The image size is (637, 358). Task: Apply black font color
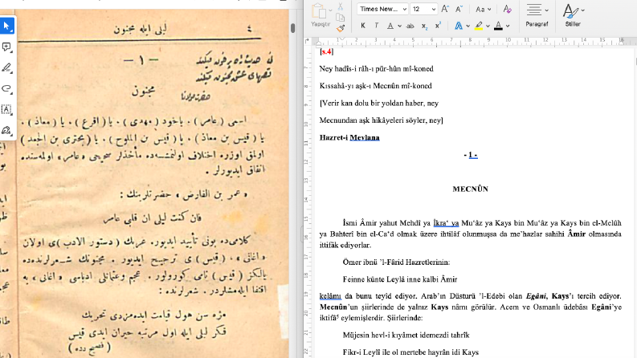[499, 26]
